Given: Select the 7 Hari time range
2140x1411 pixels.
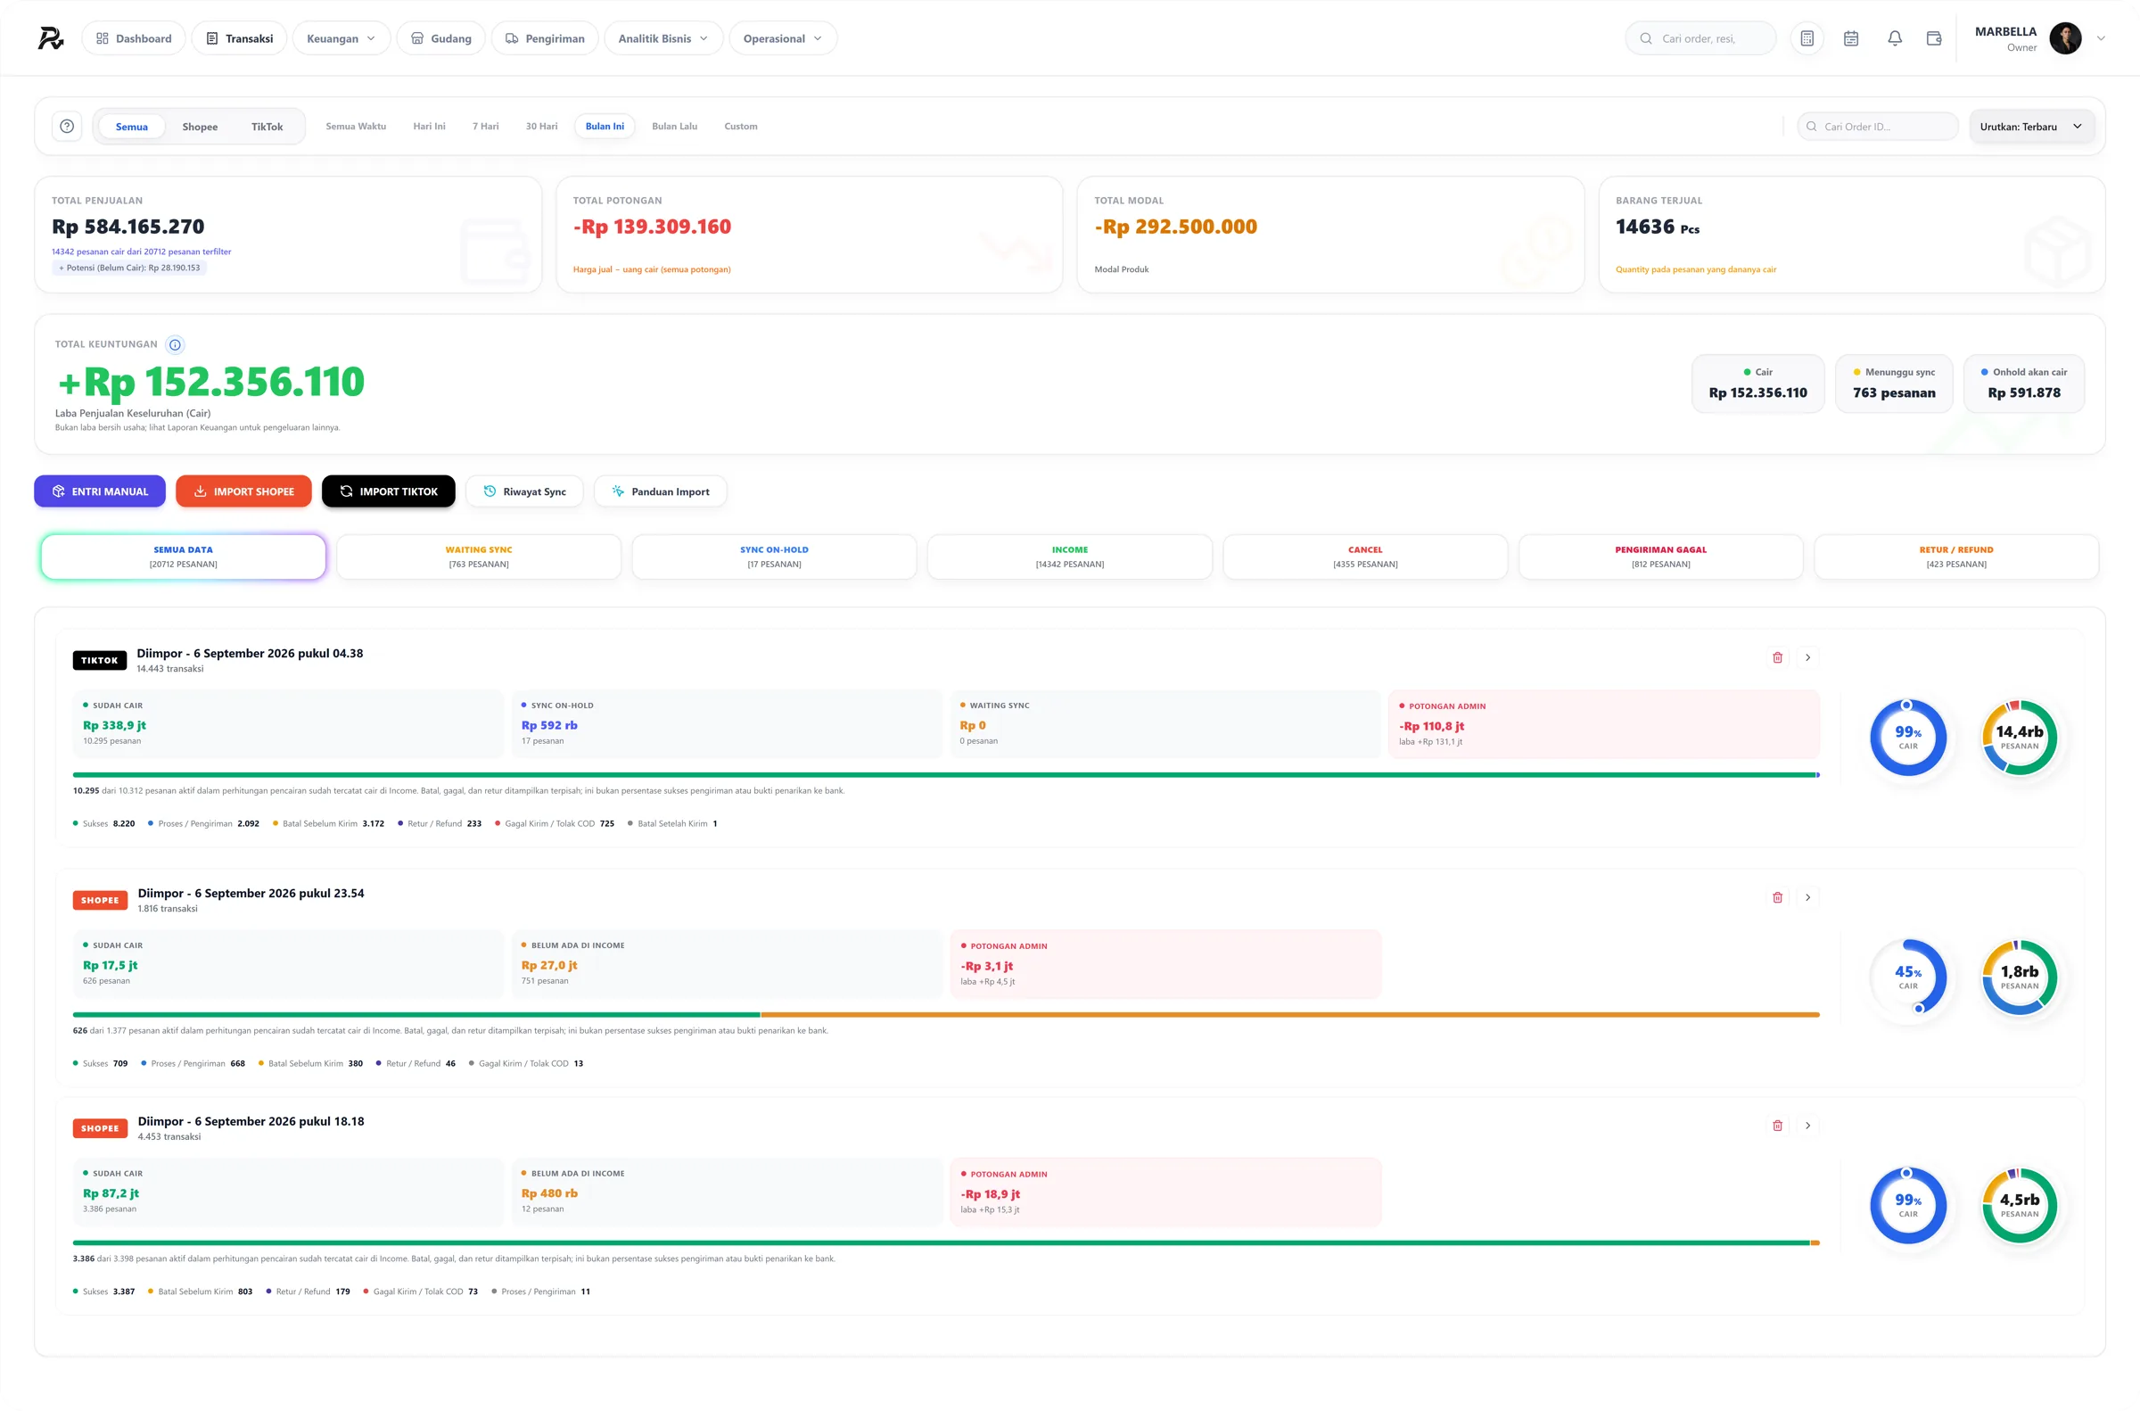Looking at the screenshot, I should coord(486,126).
